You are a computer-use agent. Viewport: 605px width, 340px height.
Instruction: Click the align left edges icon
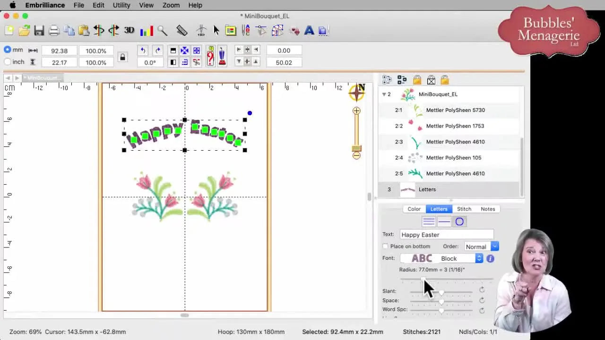point(239,50)
